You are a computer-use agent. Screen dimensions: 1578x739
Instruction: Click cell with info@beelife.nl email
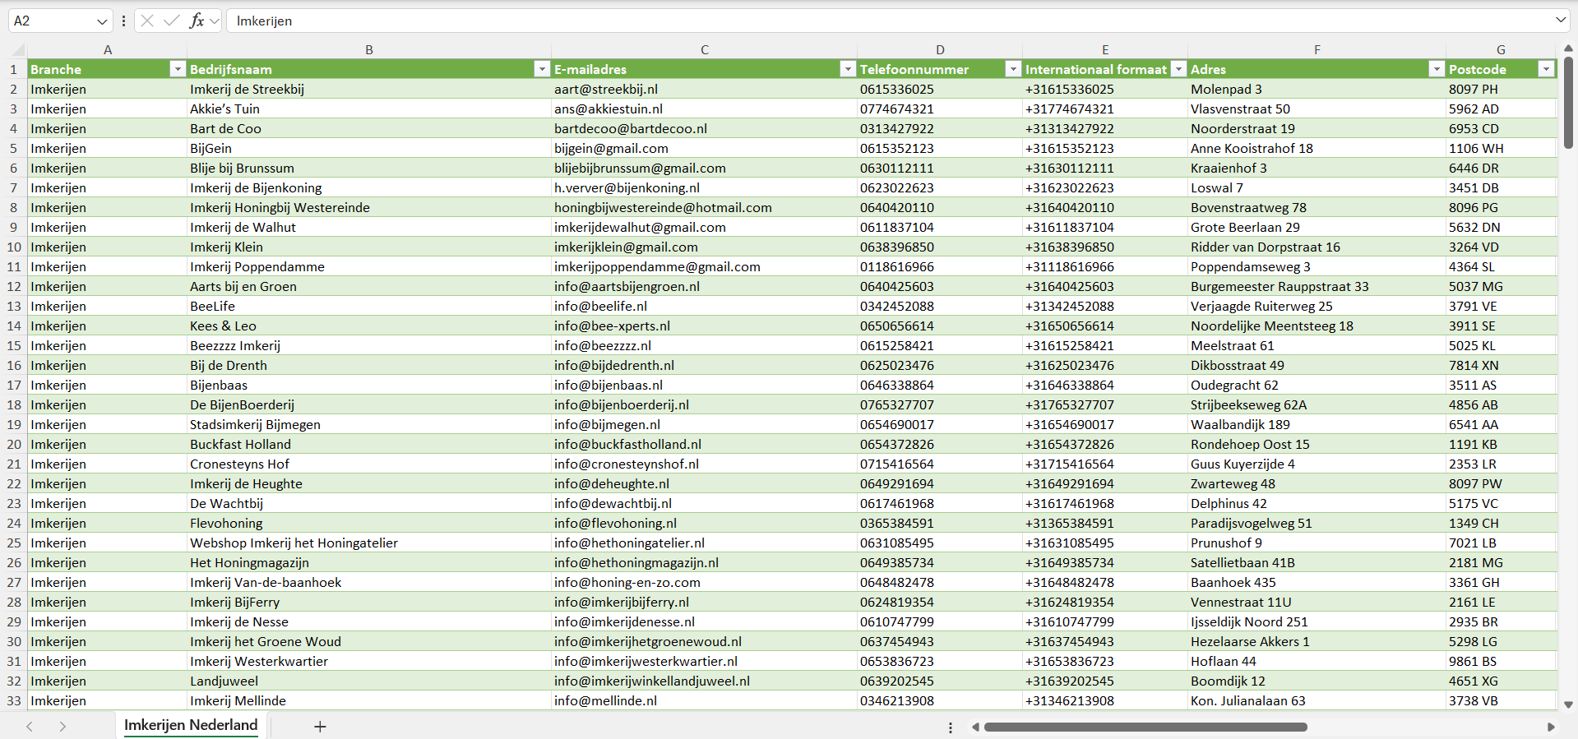600,306
